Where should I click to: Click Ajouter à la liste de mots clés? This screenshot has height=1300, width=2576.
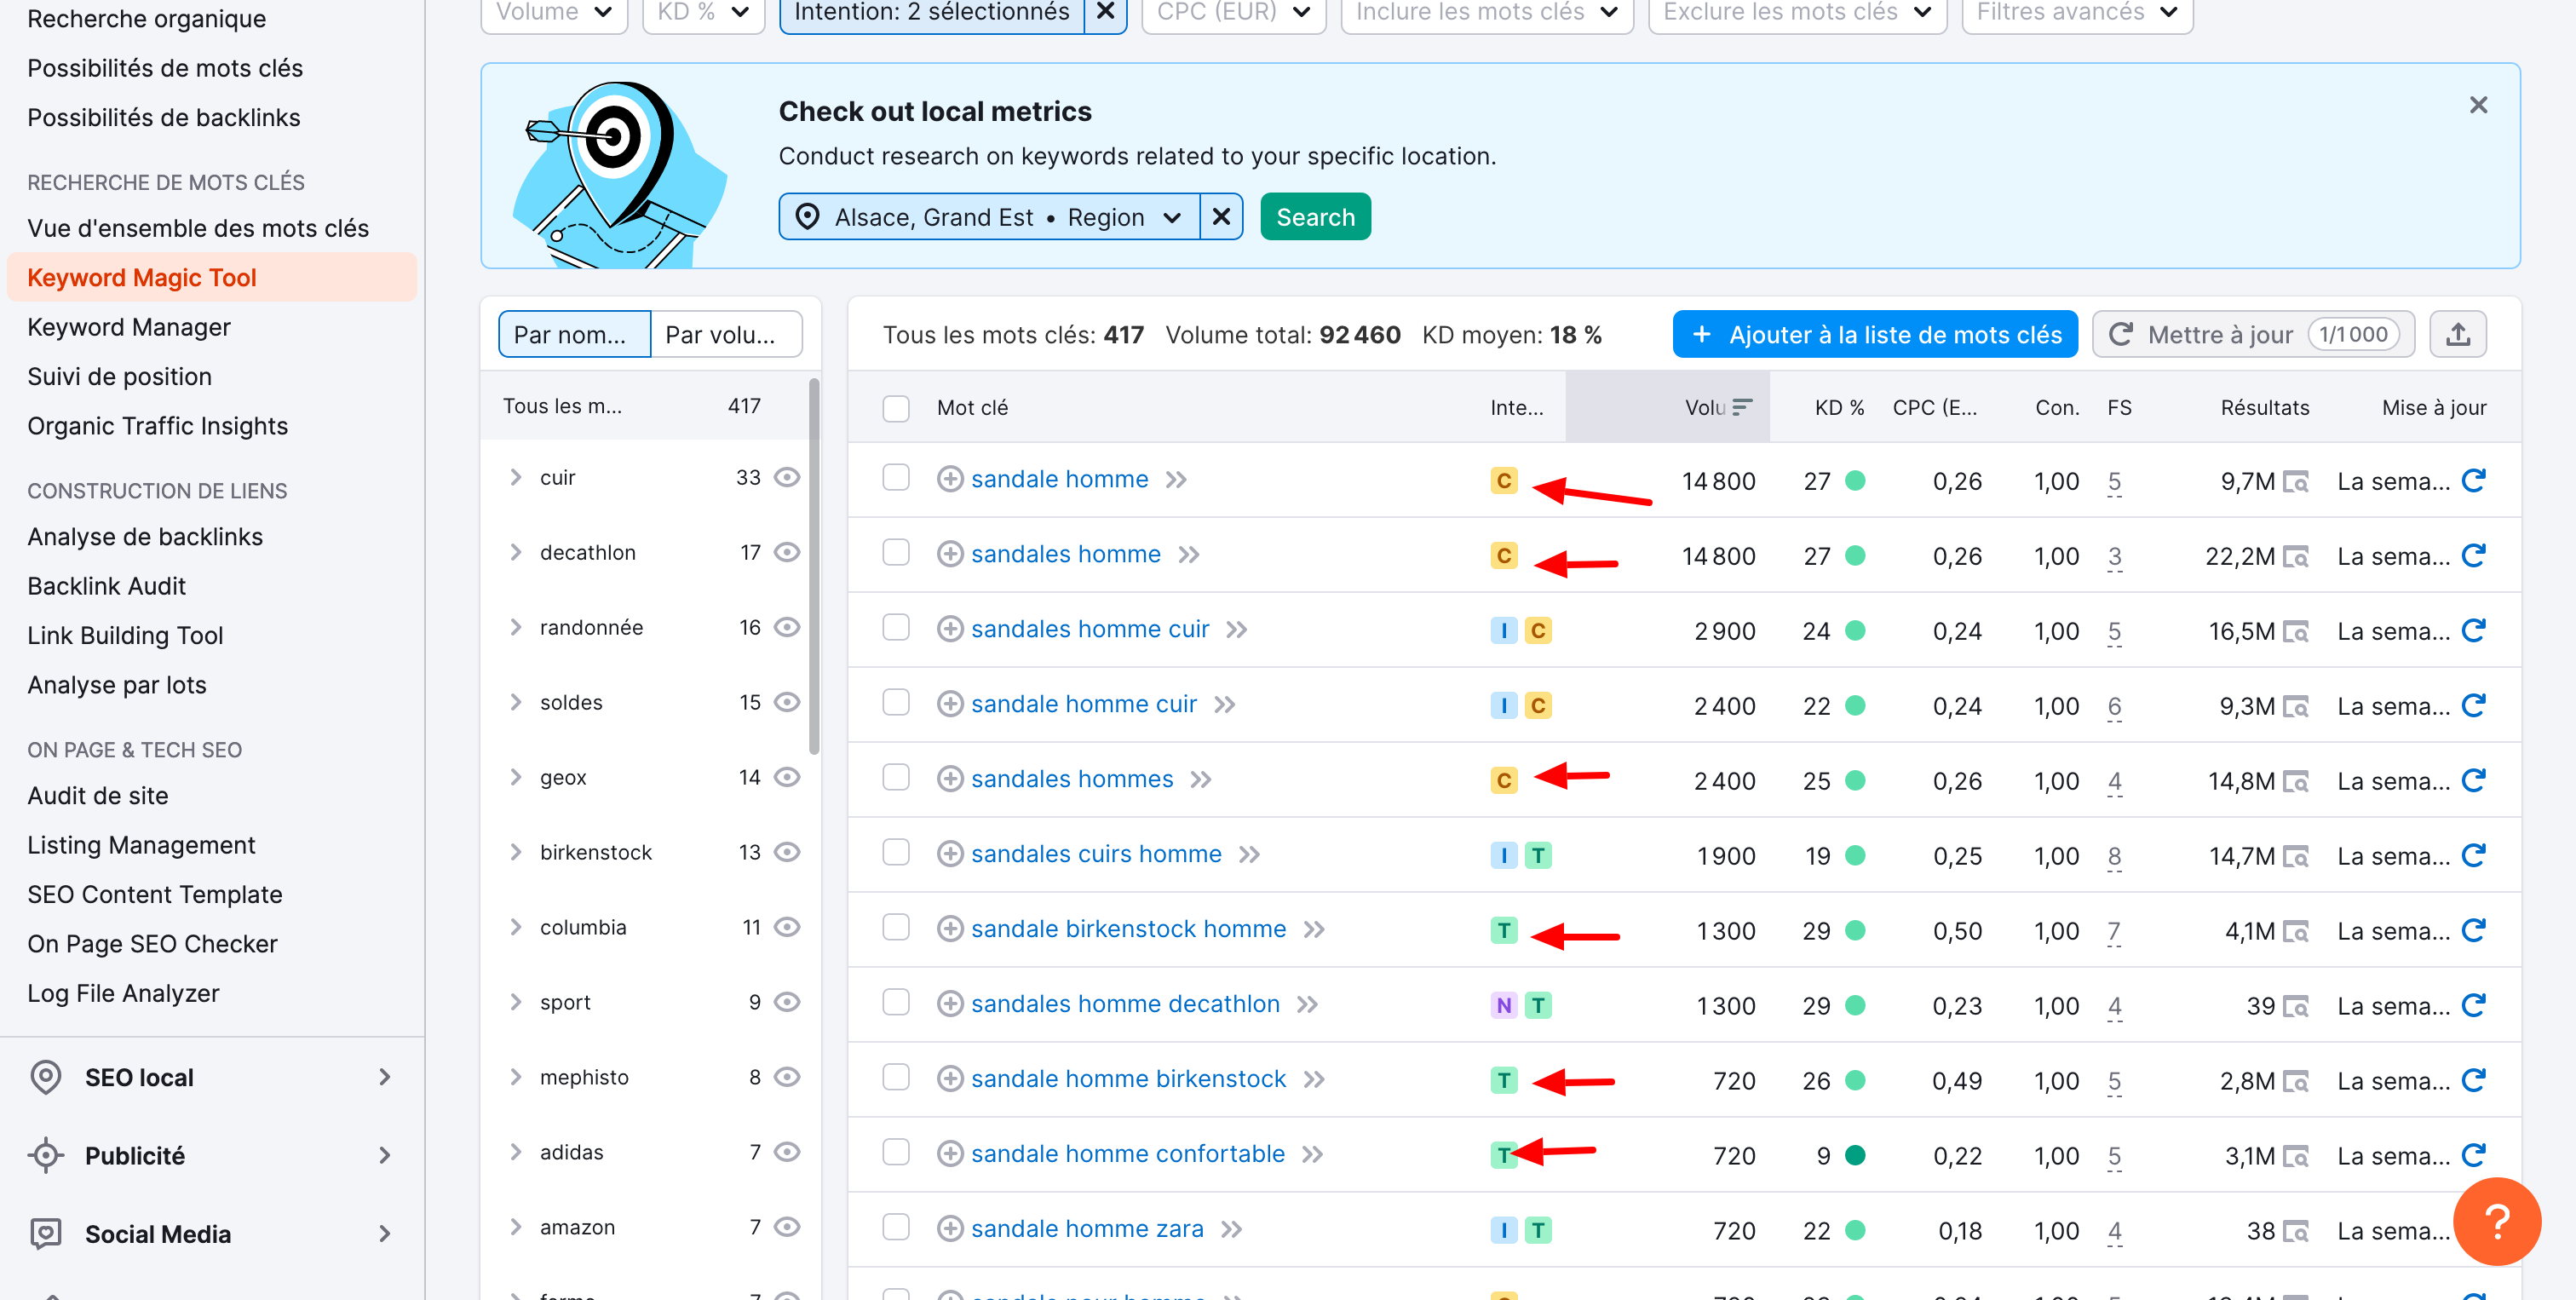tap(1874, 334)
